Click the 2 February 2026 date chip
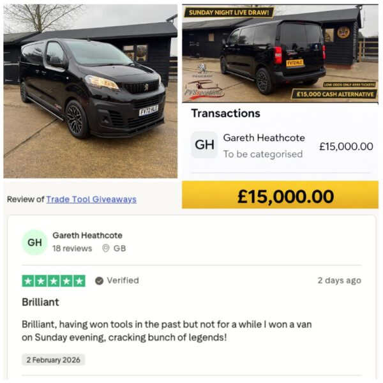 click(54, 360)
